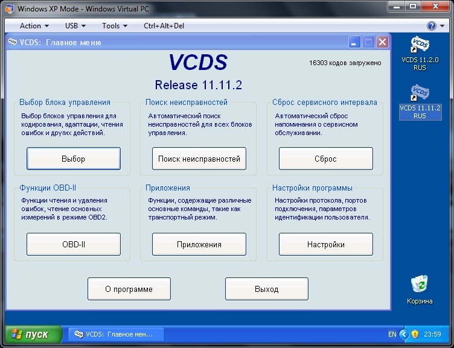Click the Выбор button
The width and height of the screenshot is (454, 348).
click(x=74, y=159)
